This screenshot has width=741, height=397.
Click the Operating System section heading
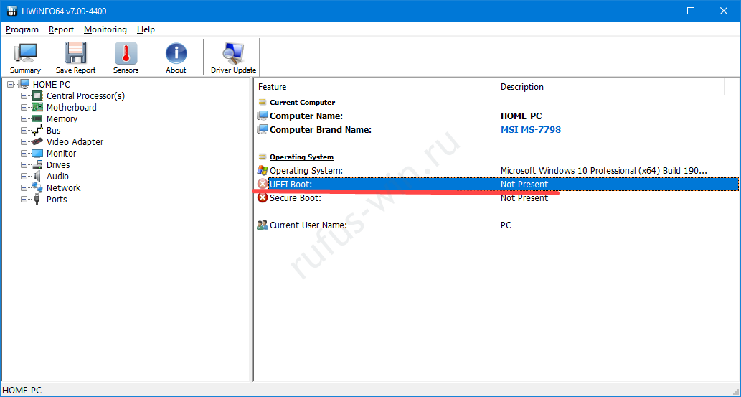(x=301, y=157)
